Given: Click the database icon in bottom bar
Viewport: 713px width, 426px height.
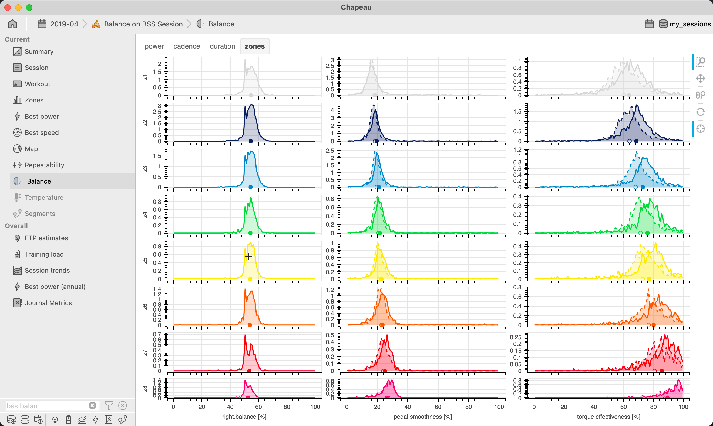Looking at the screenshot, I should (25, 420).
